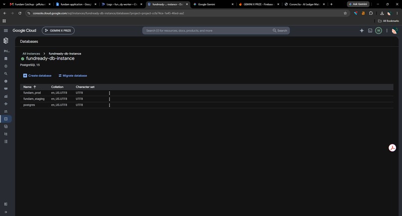The image size is (402, 216).
Task: Click the site info icon in address bar
Action: click(29, 13)
